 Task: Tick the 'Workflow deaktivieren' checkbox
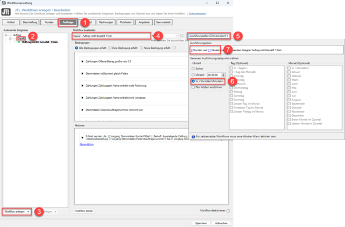228,211
